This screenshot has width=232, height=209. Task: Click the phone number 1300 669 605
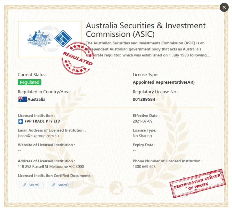pyautogui.click(x=144, y=167)
